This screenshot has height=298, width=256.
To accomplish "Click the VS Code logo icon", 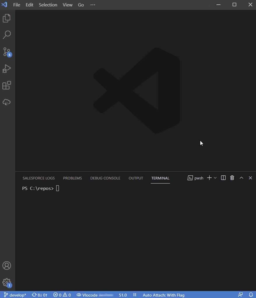I will [x=4, y=5].
